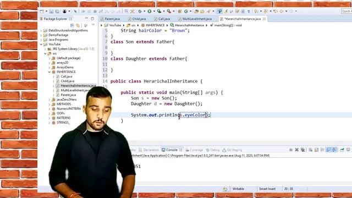Toggle Show Whitespace Characters pilcrow icon

(249, 11)
